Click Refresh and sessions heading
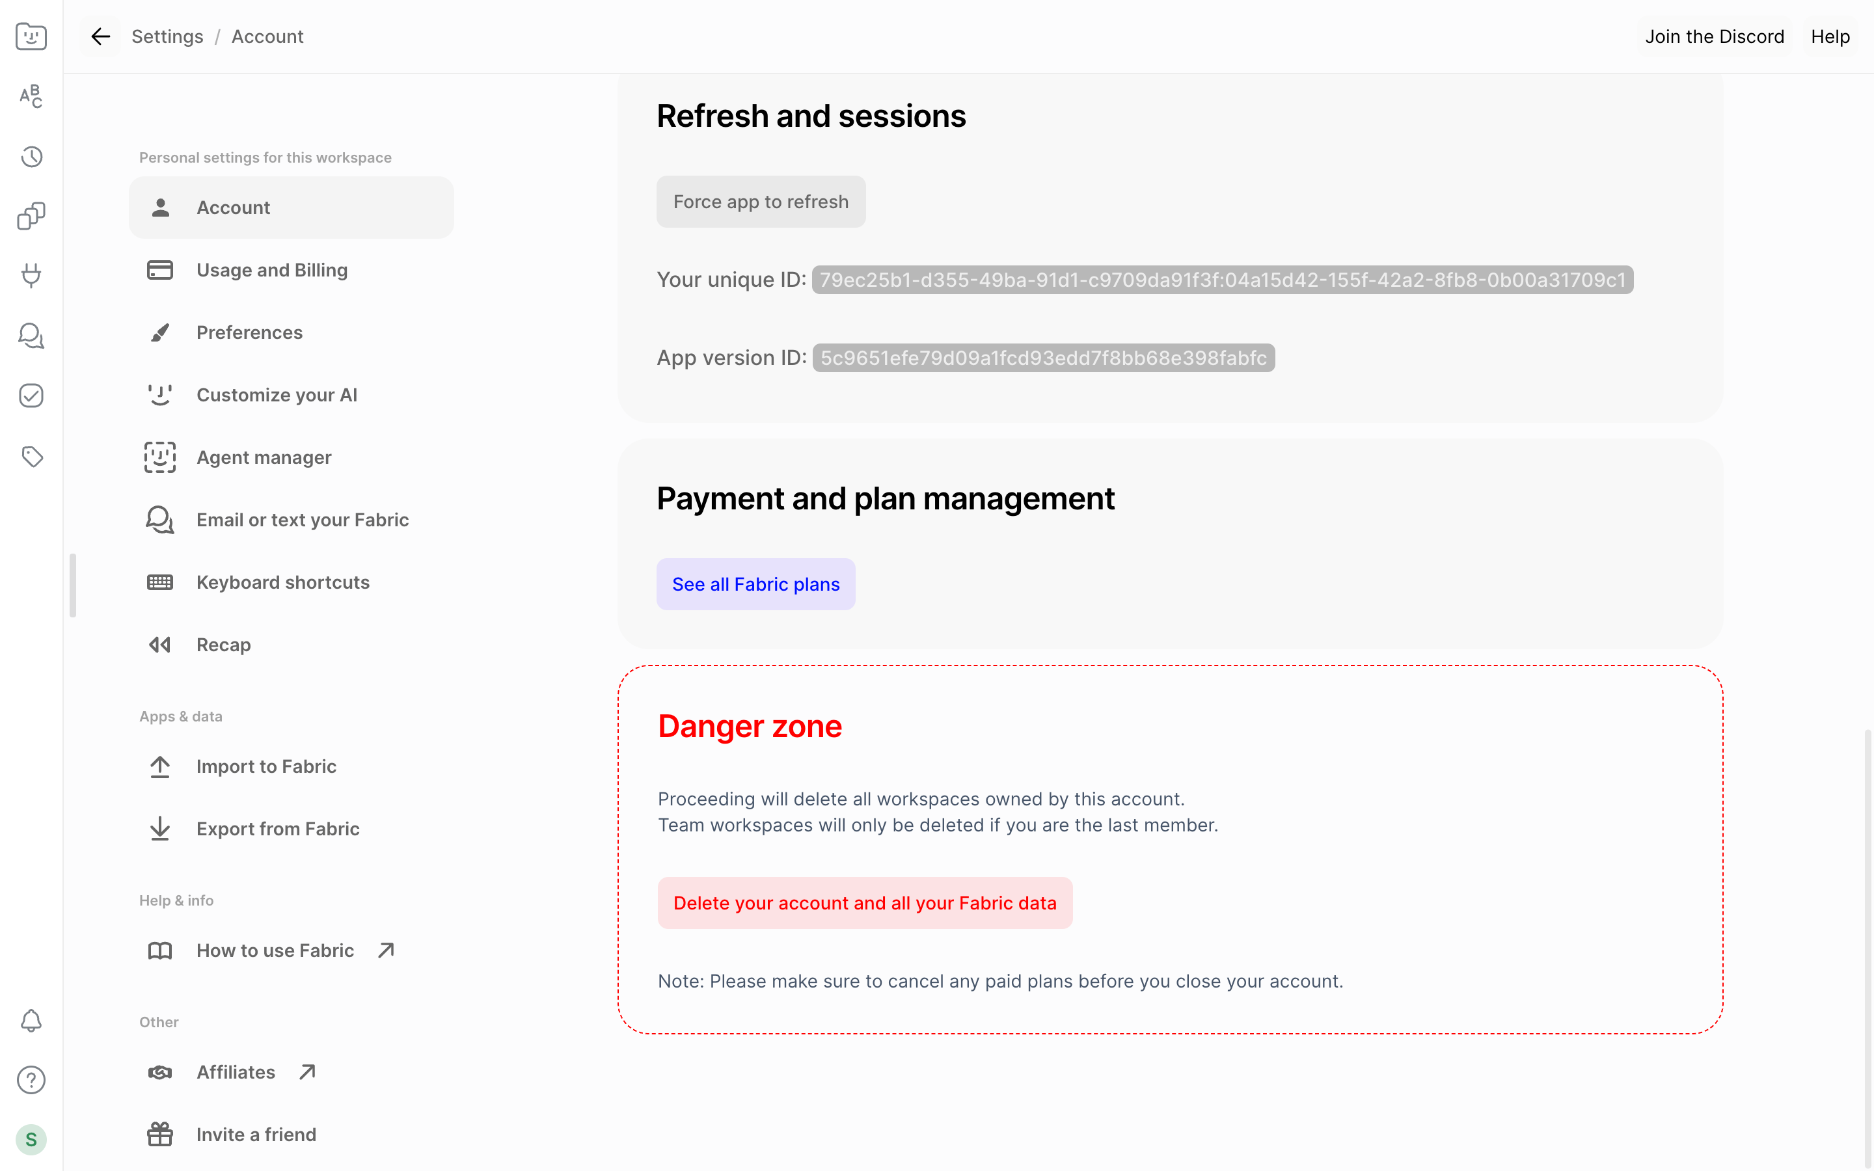This screenshot has height=1171, width=1874. pyautogui.click(x=811, y=116)
